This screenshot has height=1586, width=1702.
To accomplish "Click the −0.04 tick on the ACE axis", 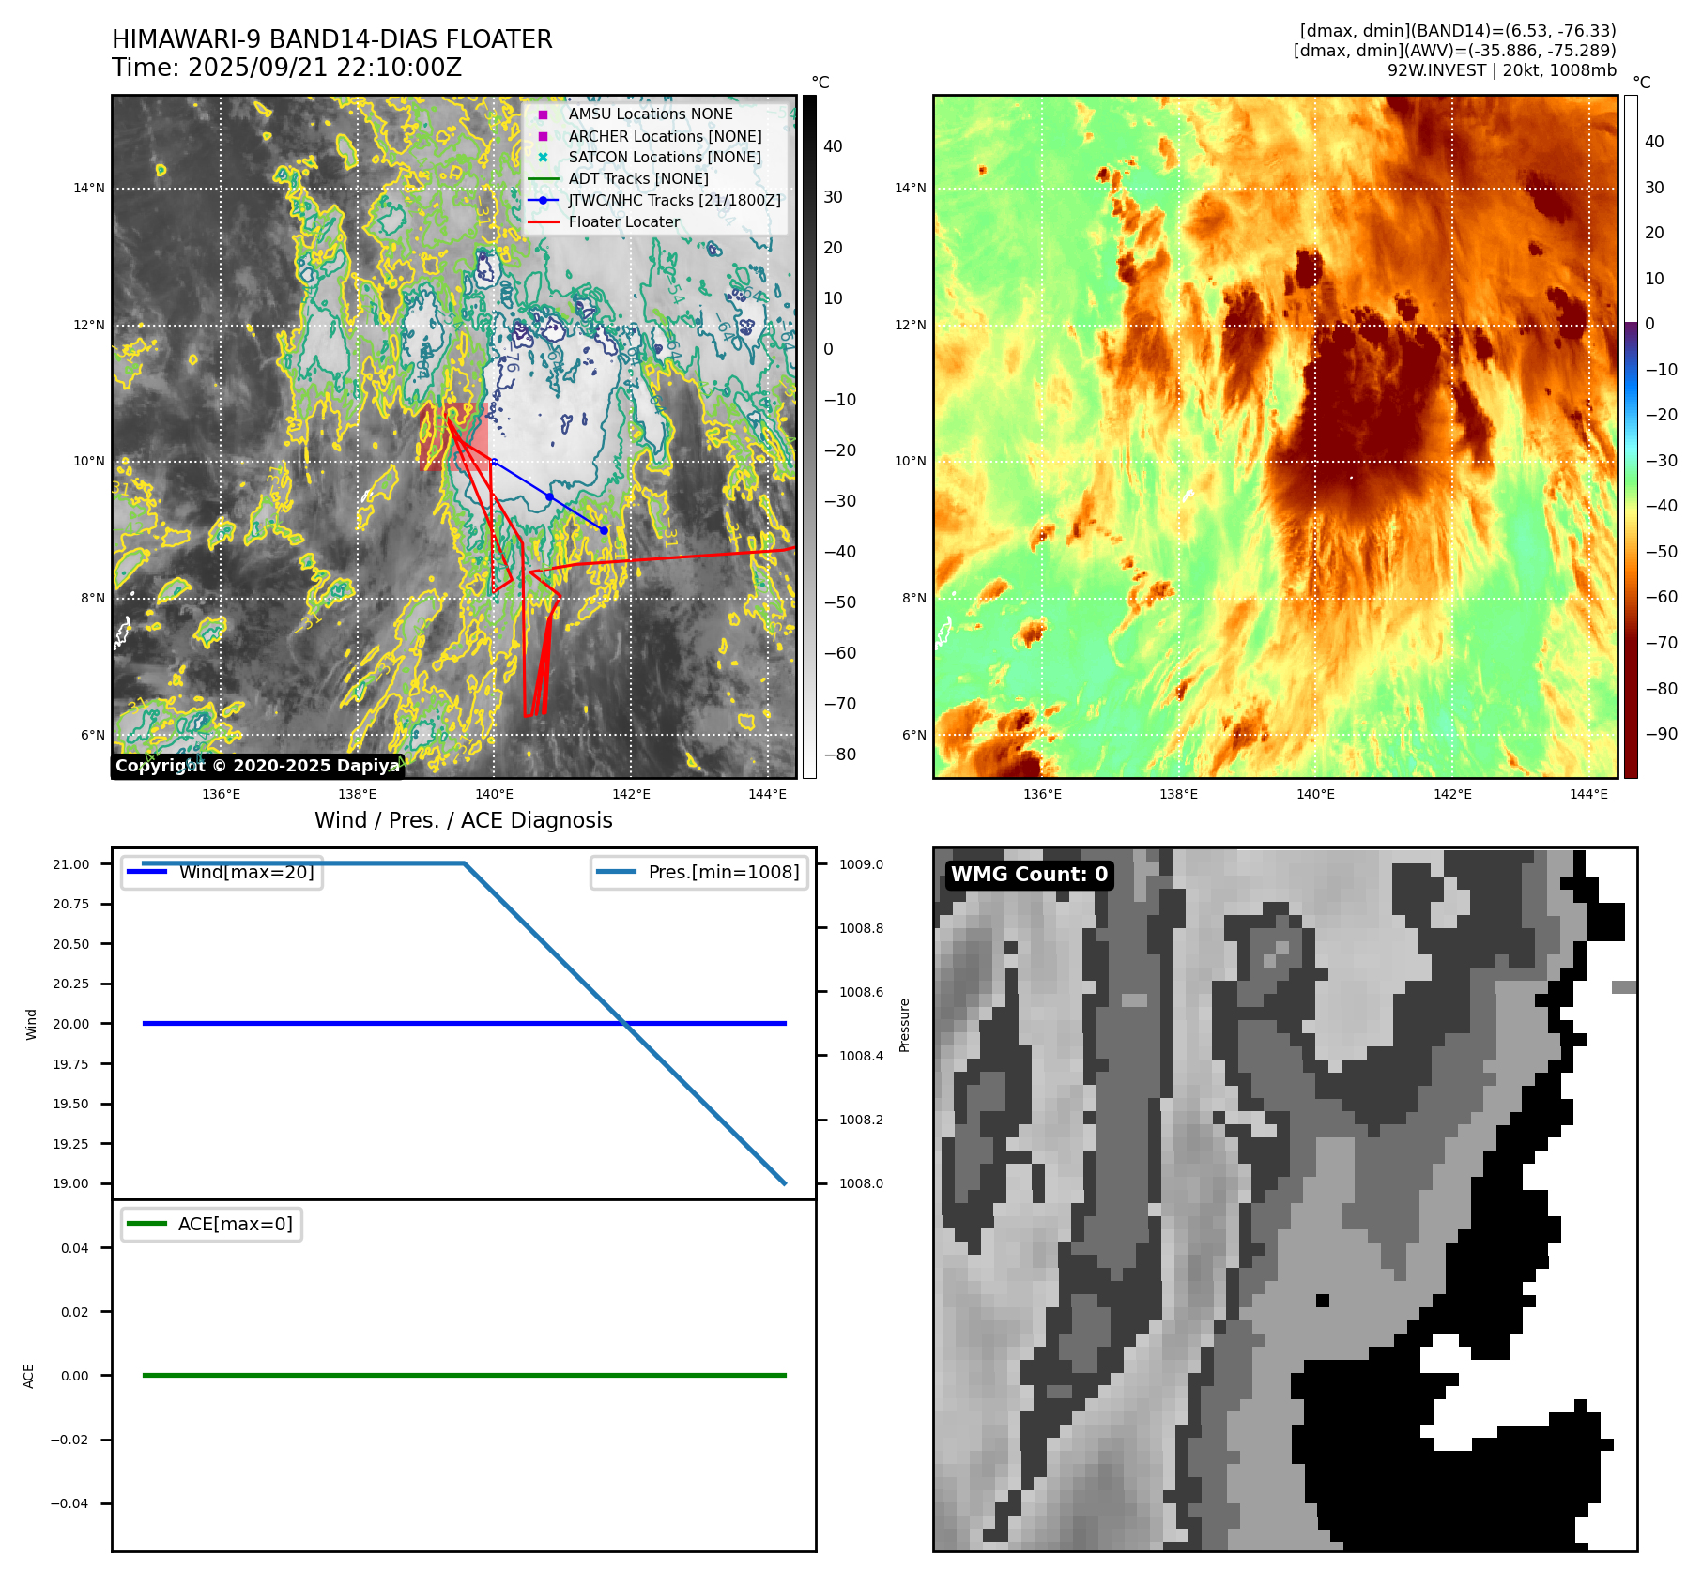I will click(x=69, y=1503).
